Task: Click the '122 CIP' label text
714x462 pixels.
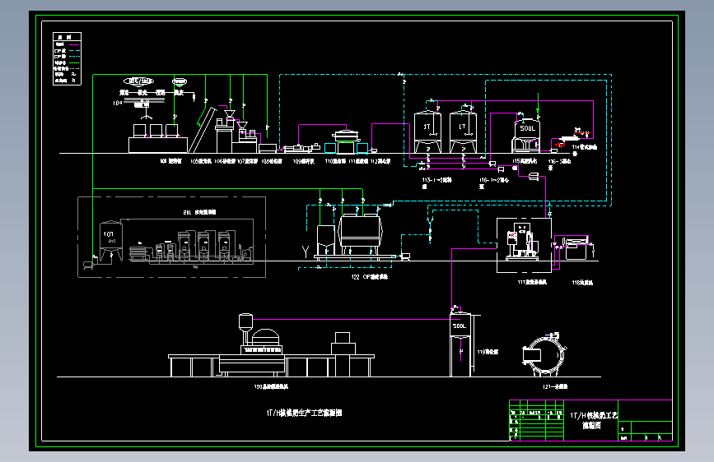Action: click(369, 276)
